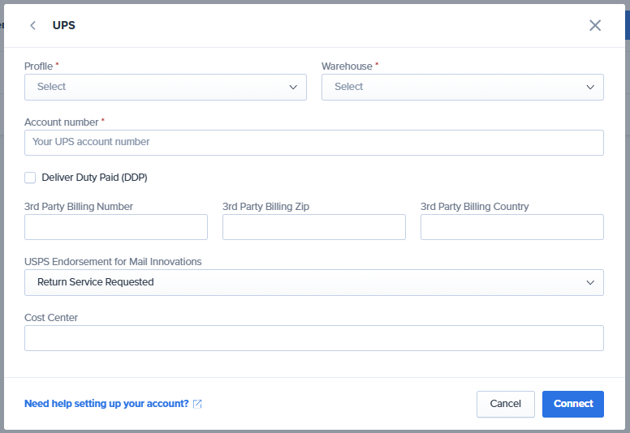Image resolution: width=630 pixels, height=433 pixels.
Task: Click the 3rd Party Billing Country input
Action: coord(511,227)
